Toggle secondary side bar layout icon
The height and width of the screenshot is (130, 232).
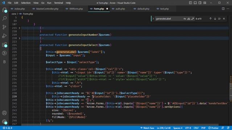[200, 3]
